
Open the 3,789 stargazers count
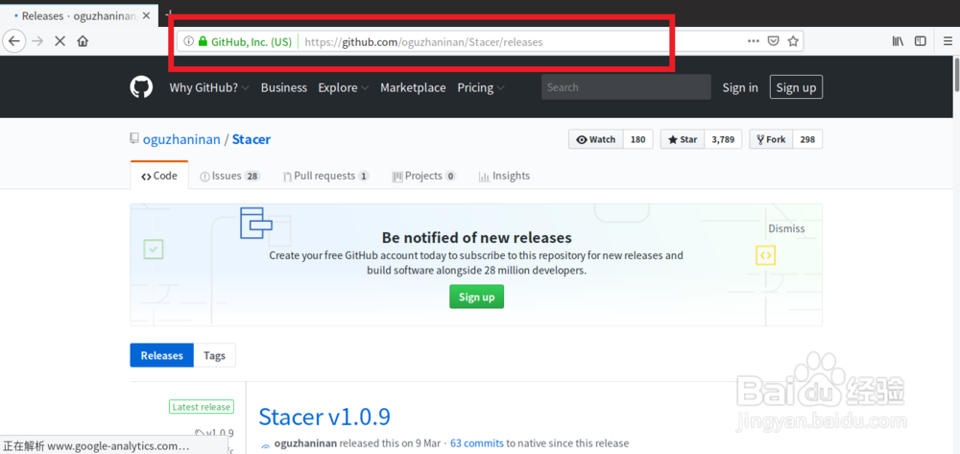pyautogui.click(x=723, y=139)
